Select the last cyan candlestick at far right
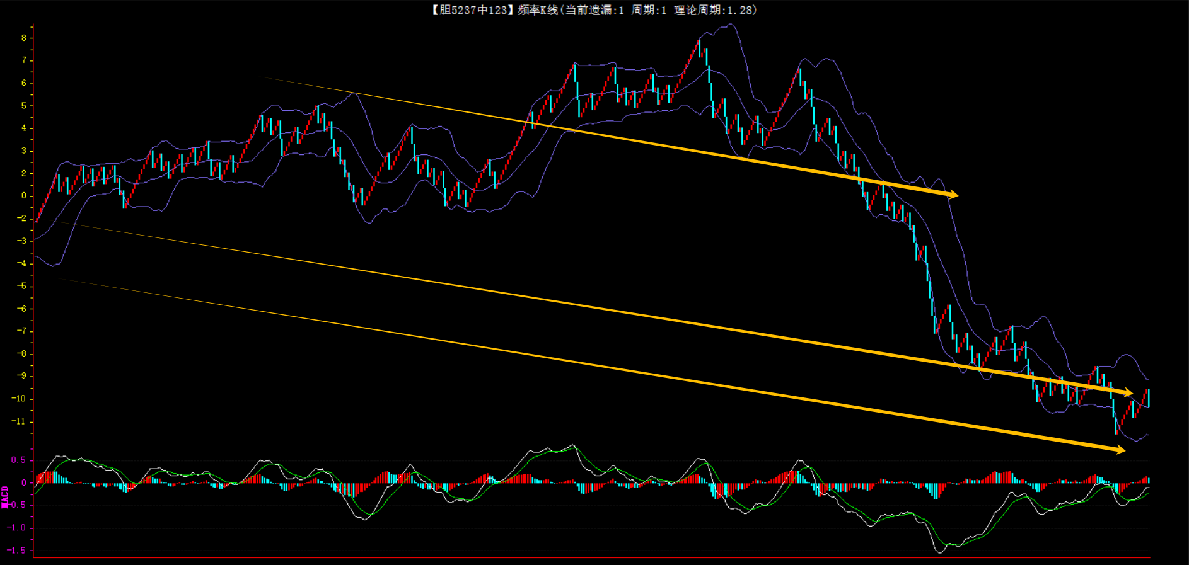The width and height of the screenshot is (1189, 565). click(1149, 397)
